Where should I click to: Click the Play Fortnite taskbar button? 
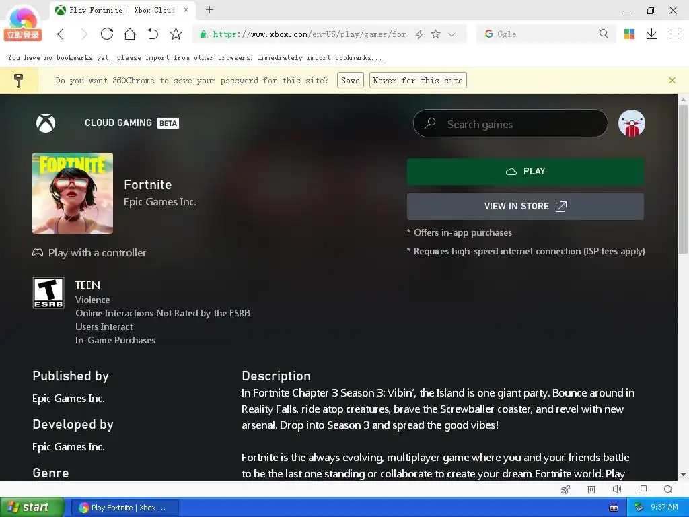pos(124,508)
